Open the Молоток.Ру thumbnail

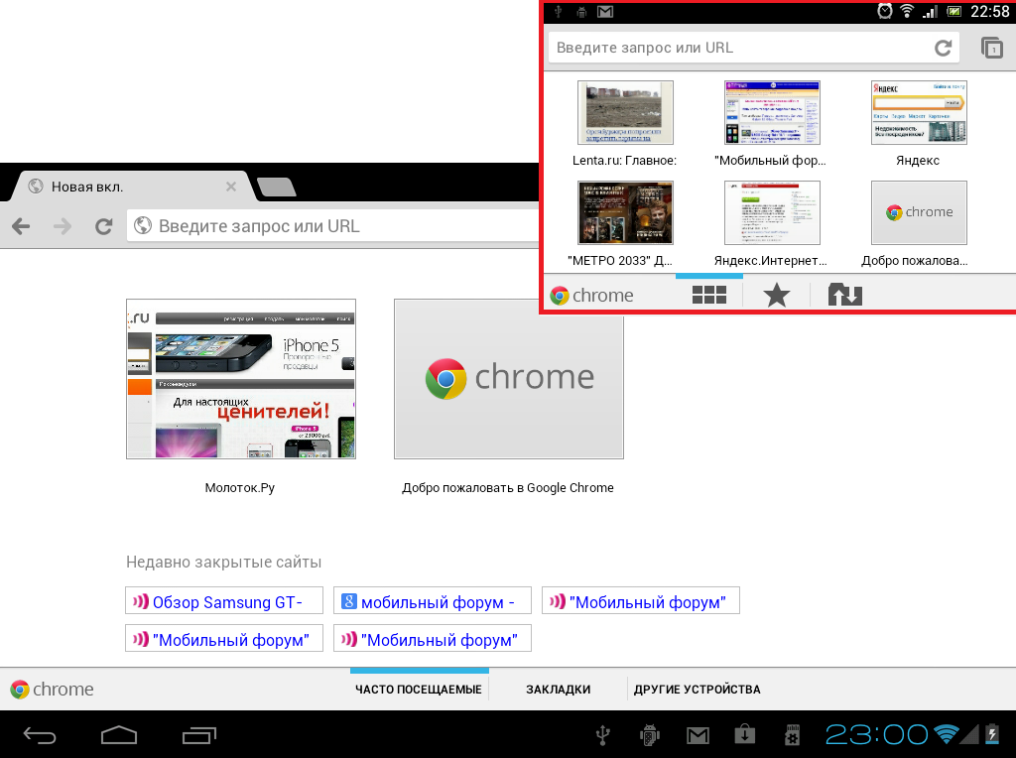pos(241,379)
